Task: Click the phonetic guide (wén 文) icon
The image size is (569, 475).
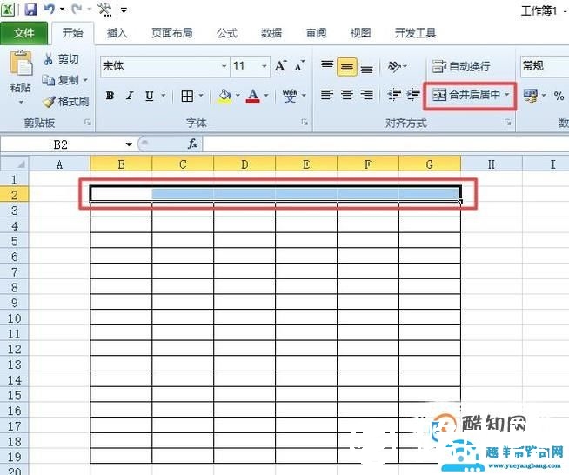Action: coord(290,96)
